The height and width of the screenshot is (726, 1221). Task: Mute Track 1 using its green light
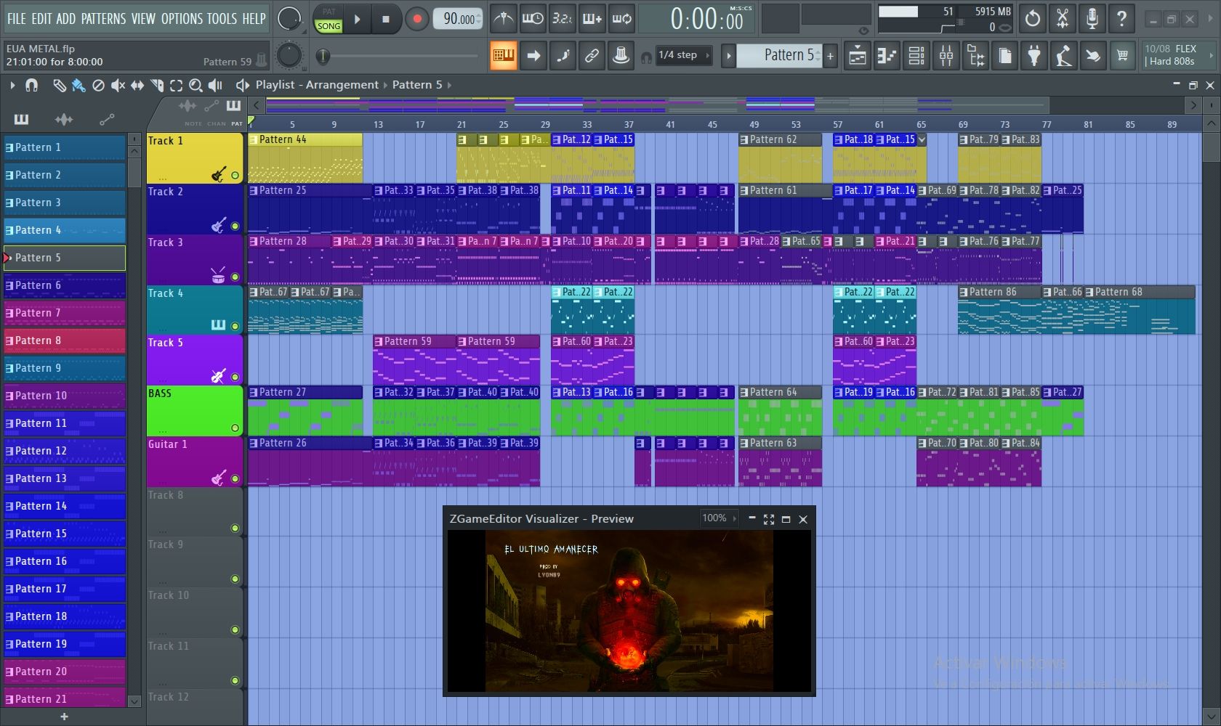pos(235,175)
